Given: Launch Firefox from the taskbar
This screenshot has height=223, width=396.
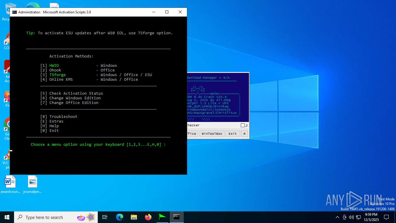Looking at the screenshot, I should [148, 217].
